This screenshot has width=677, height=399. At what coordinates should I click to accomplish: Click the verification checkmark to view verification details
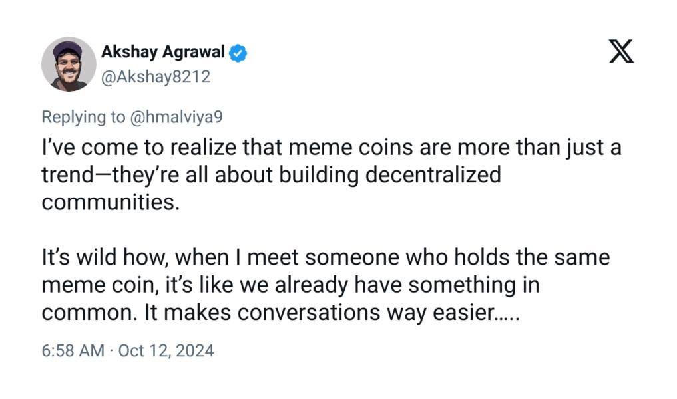coord(238,52)
